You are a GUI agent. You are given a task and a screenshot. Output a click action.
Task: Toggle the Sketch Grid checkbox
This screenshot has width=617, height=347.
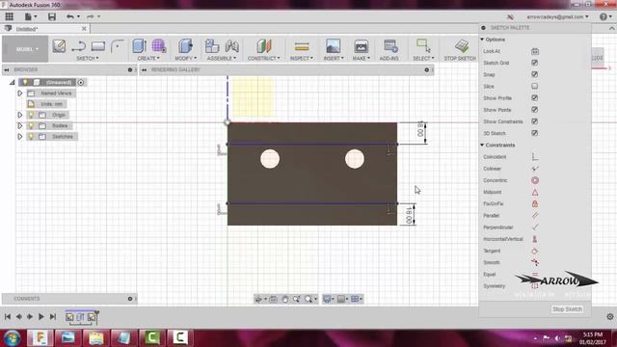pyautogui.click(x=534, y=63)
